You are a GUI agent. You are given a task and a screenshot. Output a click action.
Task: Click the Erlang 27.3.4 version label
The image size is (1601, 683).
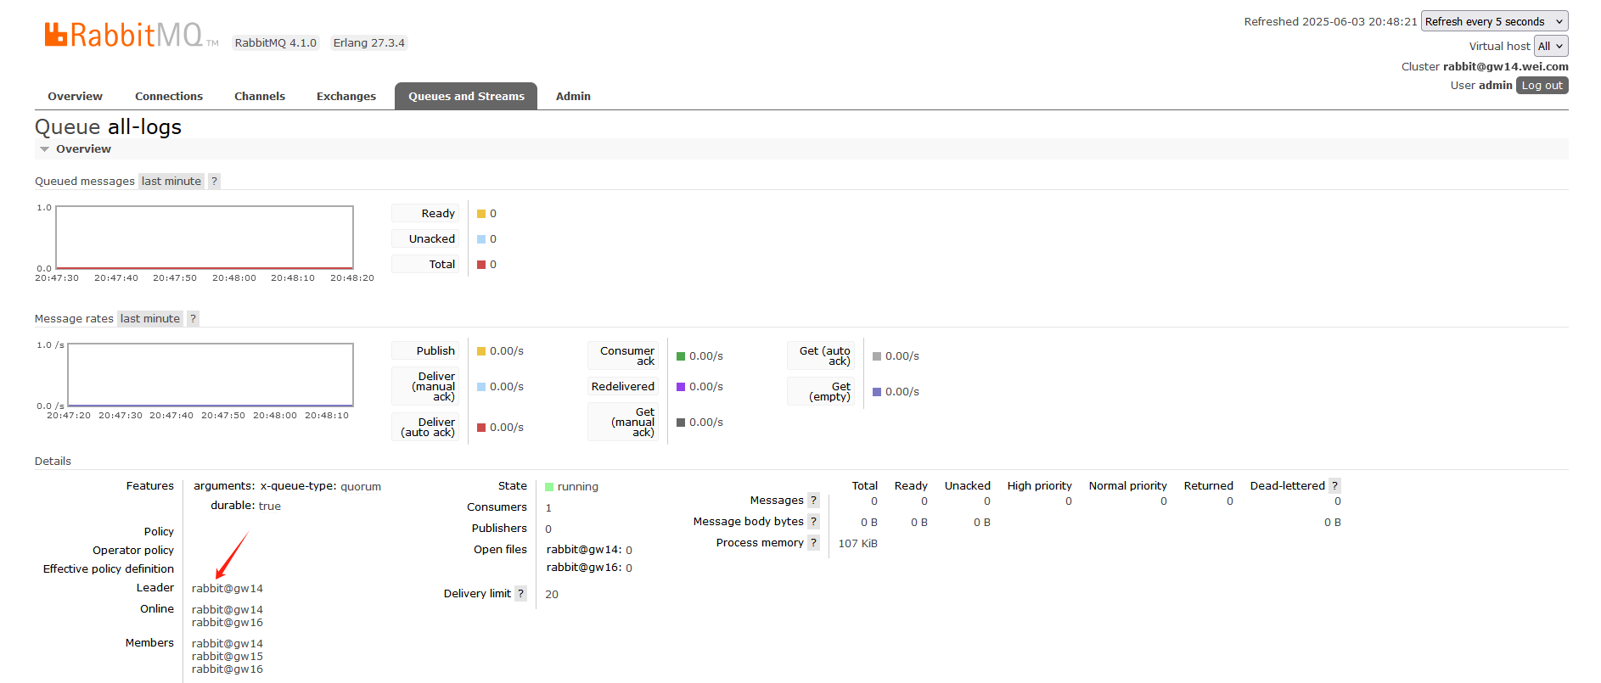coord(368,42)
